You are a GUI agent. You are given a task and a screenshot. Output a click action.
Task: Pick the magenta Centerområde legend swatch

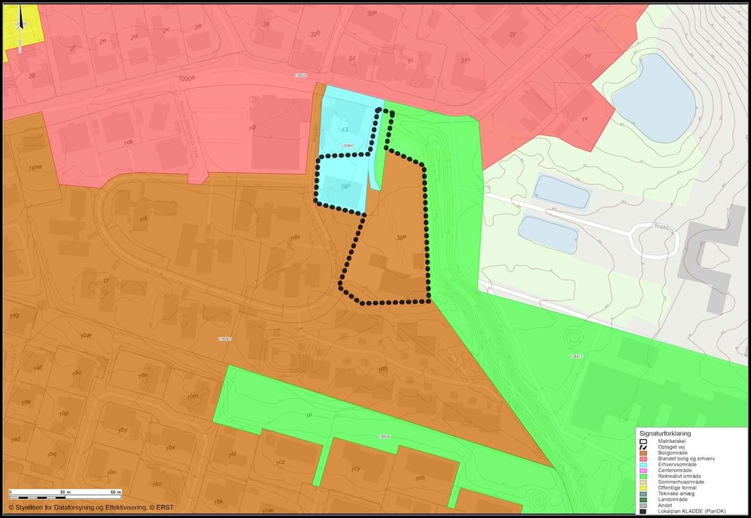click(x=643, y=471)
